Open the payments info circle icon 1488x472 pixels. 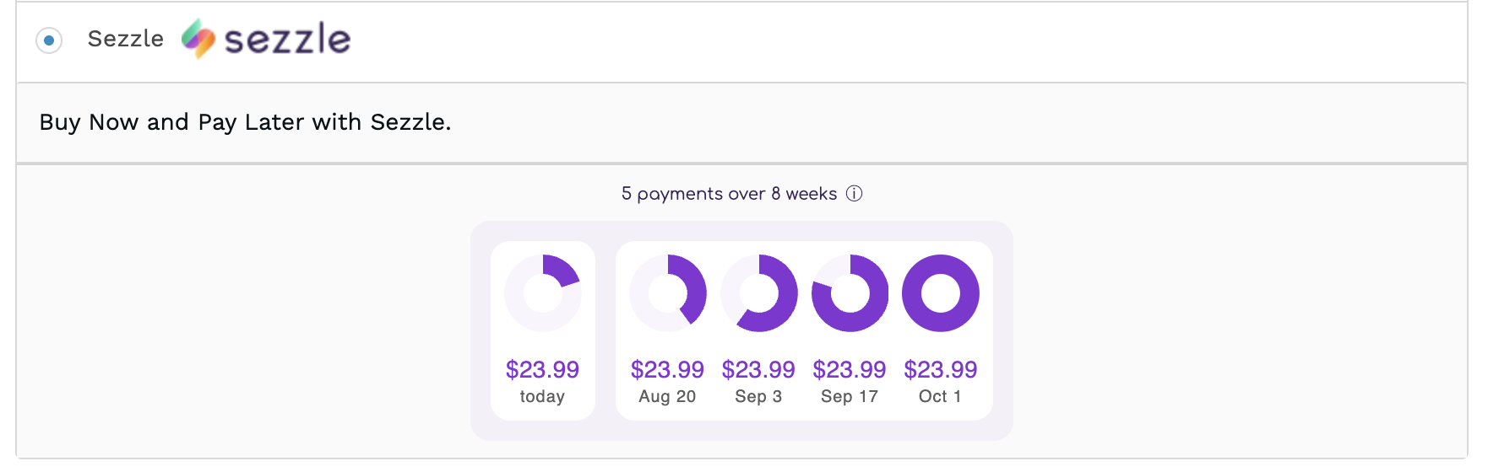point(855,194)
